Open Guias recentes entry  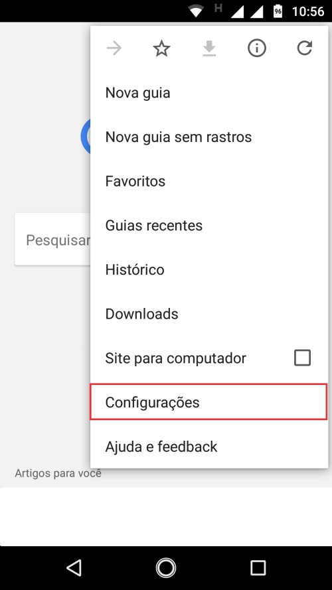click(209, 226)
